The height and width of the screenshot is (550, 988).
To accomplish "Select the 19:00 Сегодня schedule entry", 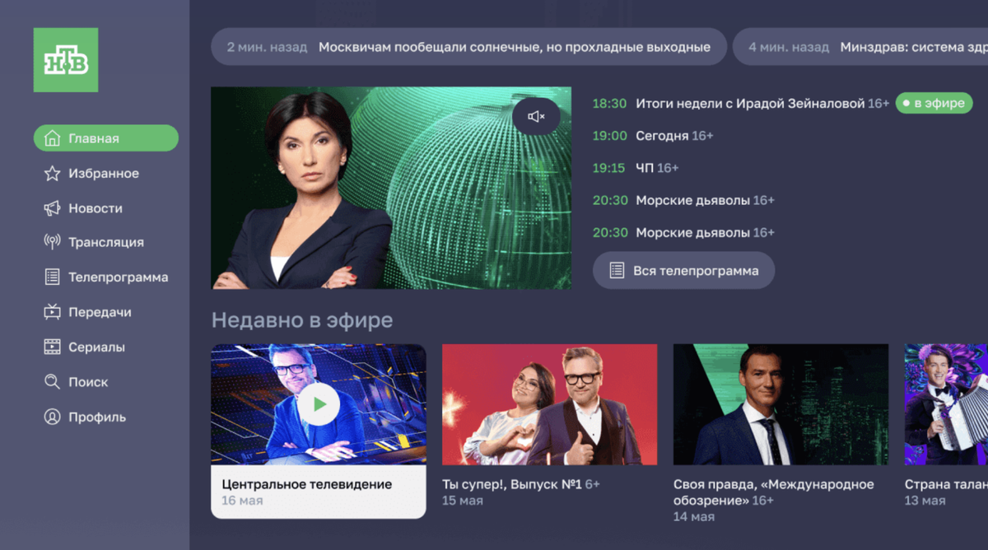I will 653,135.
